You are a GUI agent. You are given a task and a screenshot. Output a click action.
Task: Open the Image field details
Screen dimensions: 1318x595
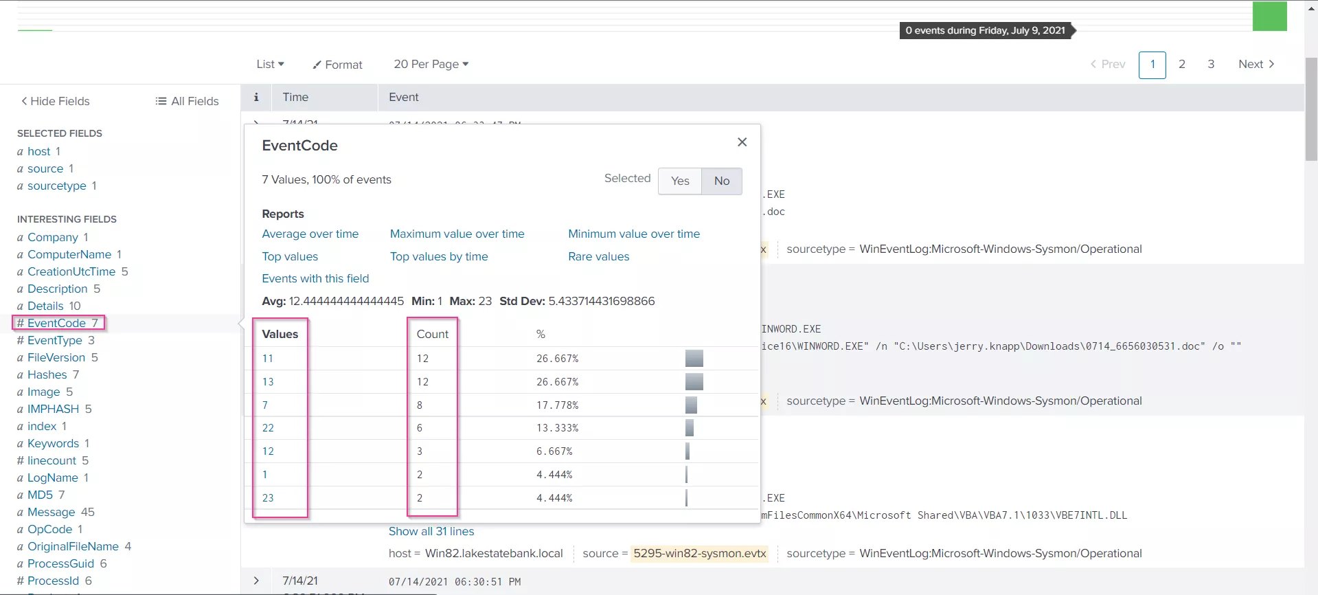tap(44, 392)
